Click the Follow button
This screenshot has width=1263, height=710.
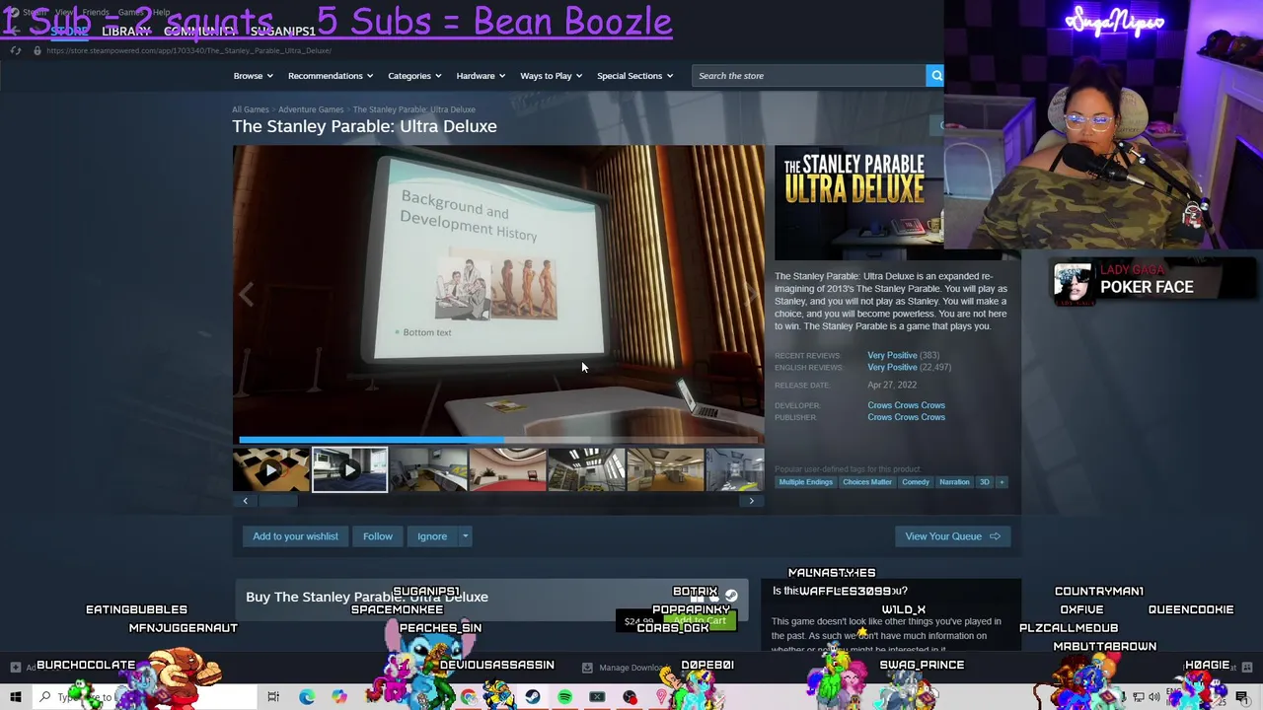click(x=377, y=536)
